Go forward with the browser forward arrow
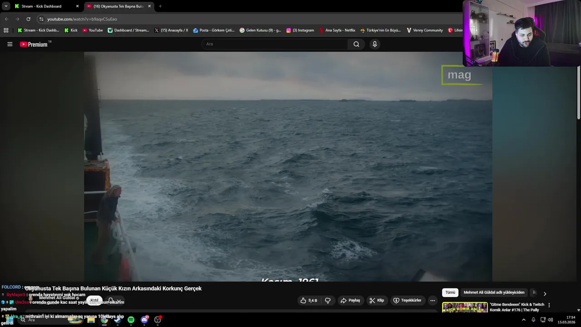581x327 pixels. (17, 19)
